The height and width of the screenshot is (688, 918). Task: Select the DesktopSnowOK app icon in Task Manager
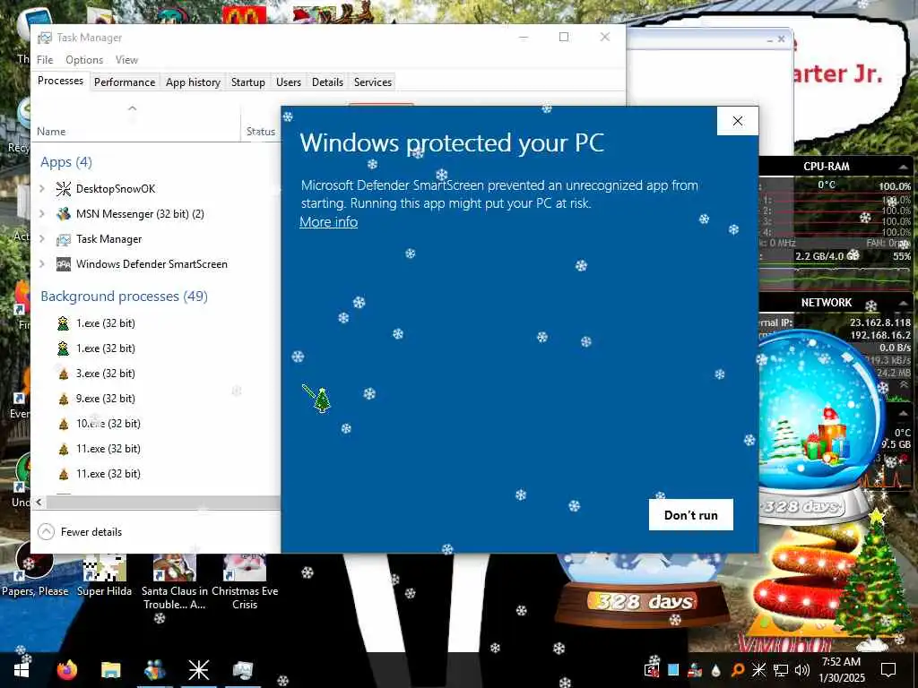click(64, 188)
